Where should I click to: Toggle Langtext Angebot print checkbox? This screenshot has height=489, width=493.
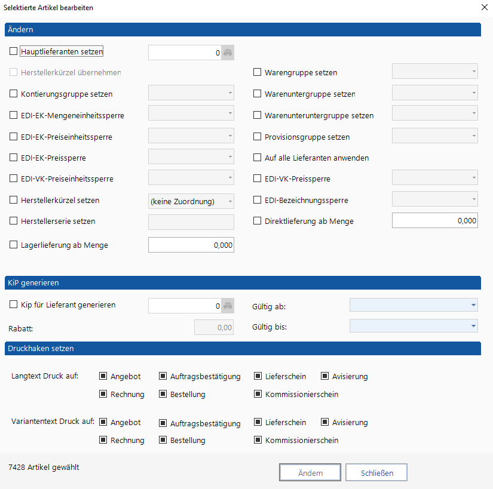(x=103, y=376)
